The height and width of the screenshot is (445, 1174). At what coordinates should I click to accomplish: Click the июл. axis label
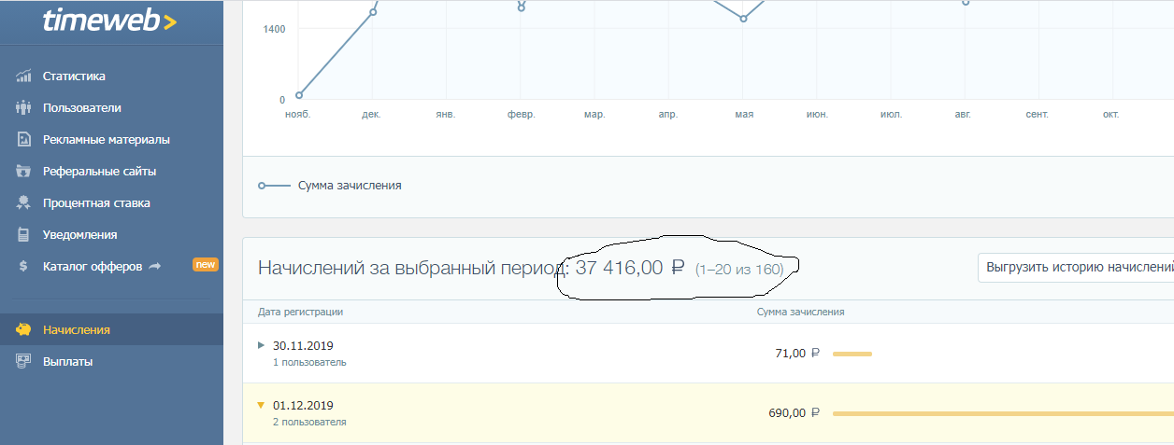pyautogui.click(x=891, y=114)
